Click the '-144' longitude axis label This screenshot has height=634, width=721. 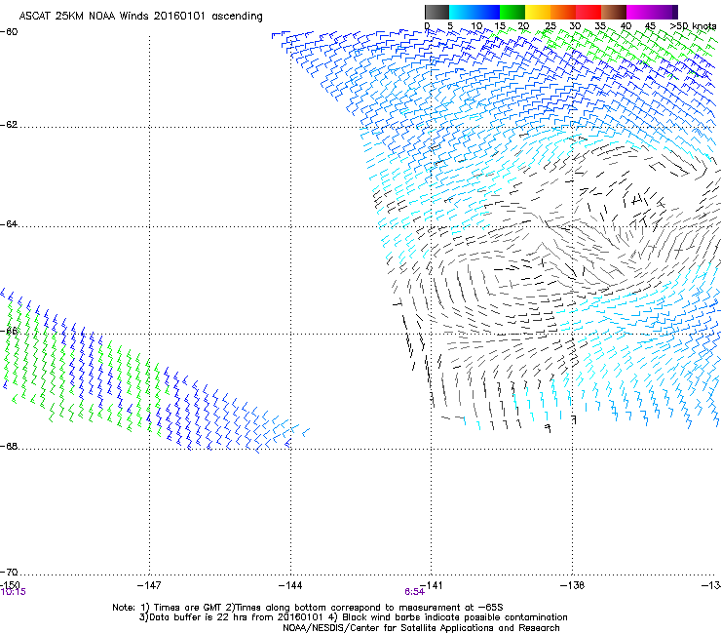290,585
